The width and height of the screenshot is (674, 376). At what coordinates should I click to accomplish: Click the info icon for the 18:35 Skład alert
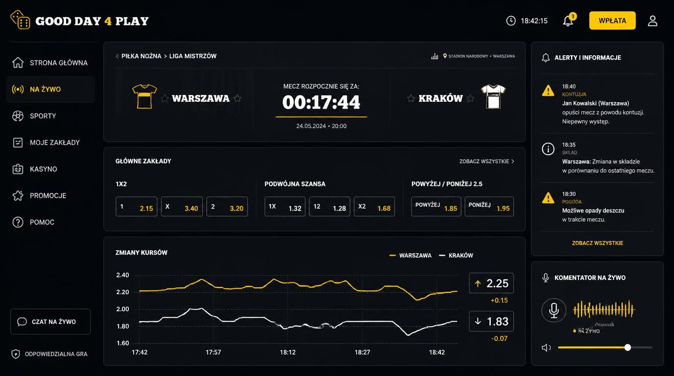click(x=548, y=149)
